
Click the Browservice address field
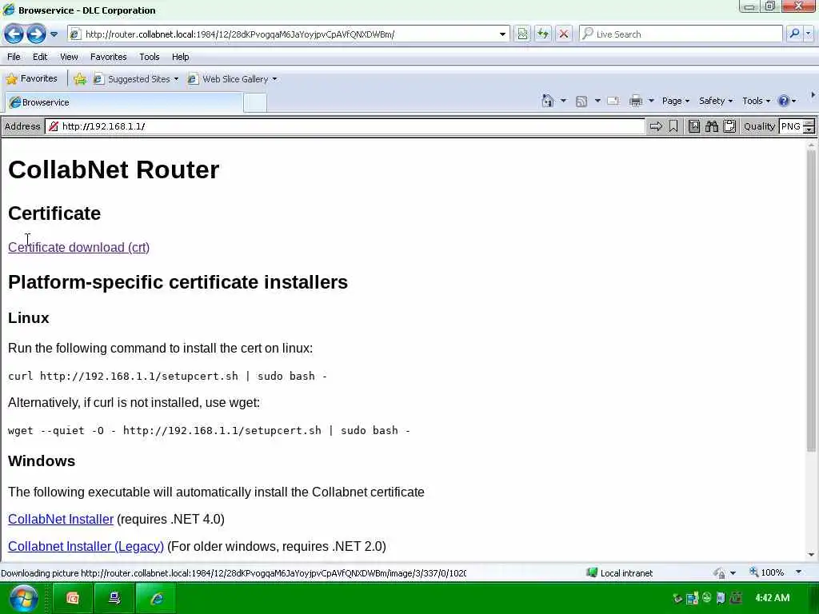tap(345, 126)
